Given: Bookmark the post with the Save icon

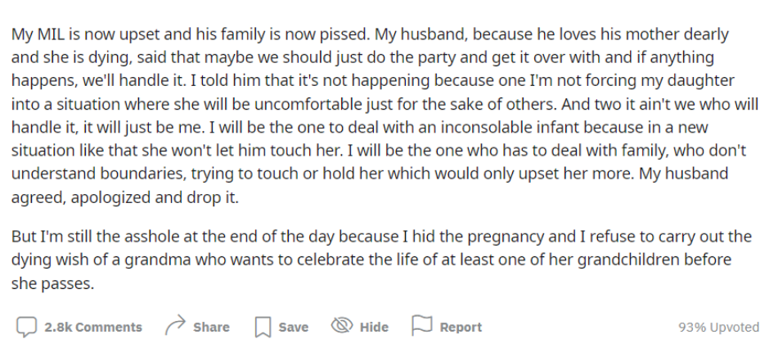Looking at the screenshot, I should click(x=263, y=327).
